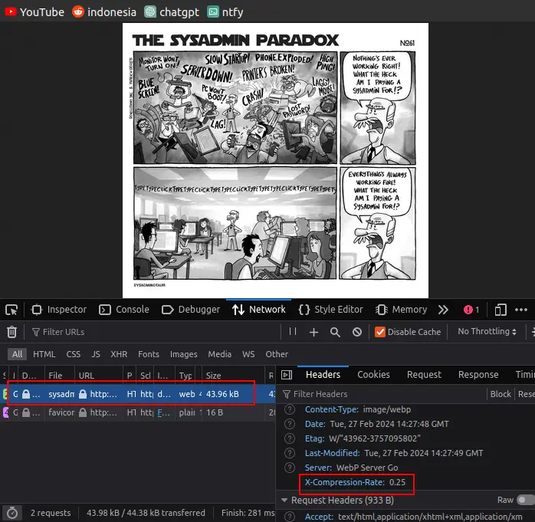Image resolution: width=535 pixels, height=522 pixels.
Task: Filter requests by XHR
Action: point(119,354)
